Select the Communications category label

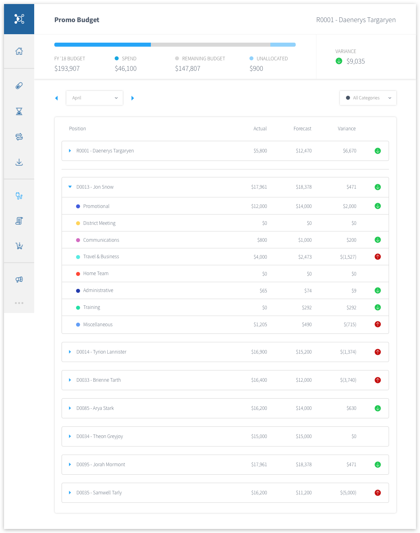click(101, 240)
